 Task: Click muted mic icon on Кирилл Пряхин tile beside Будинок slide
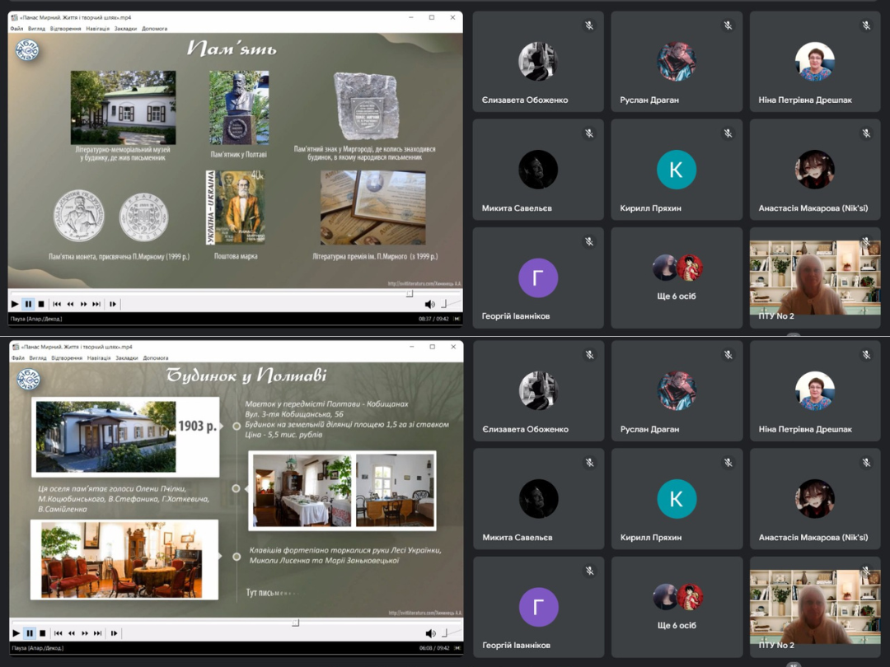[728, 463]
